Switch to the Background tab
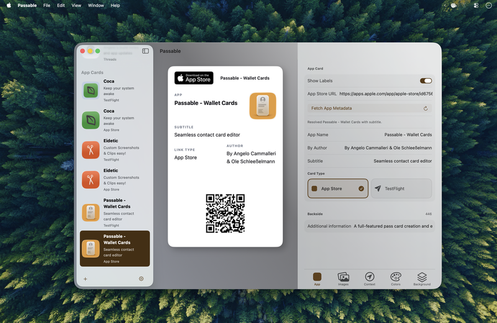This screenshot has width=497, height=323. [x=422, y=279]
